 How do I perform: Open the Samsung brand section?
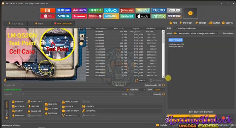[64, 11]
